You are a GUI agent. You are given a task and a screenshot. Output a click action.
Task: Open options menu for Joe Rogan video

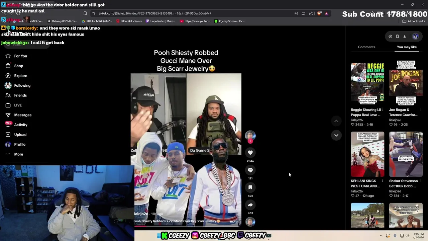421,110
